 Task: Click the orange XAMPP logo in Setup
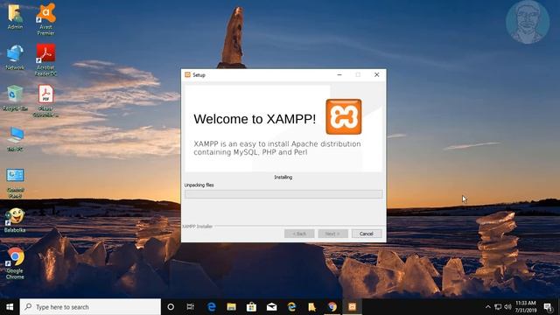point(344,116)
